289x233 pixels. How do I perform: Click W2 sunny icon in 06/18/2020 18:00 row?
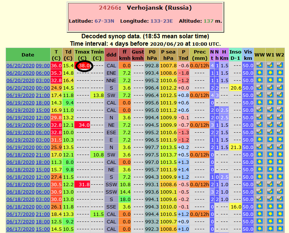coord(280,162)
